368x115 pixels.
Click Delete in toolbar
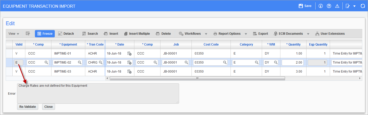pos(163,34)
